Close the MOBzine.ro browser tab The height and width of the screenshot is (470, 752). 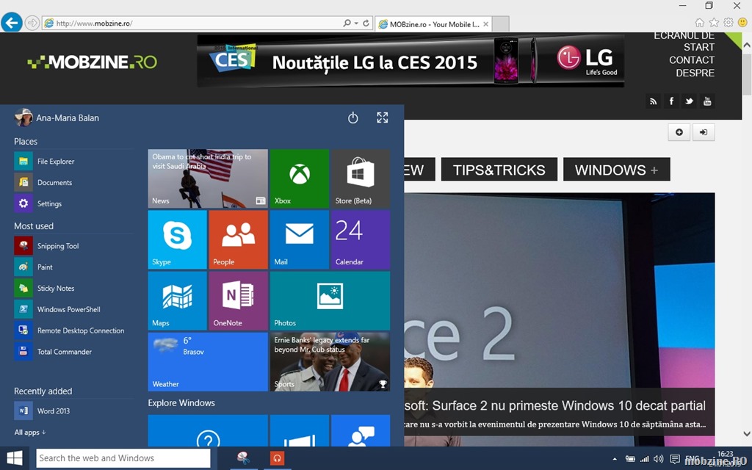point(486,24)
